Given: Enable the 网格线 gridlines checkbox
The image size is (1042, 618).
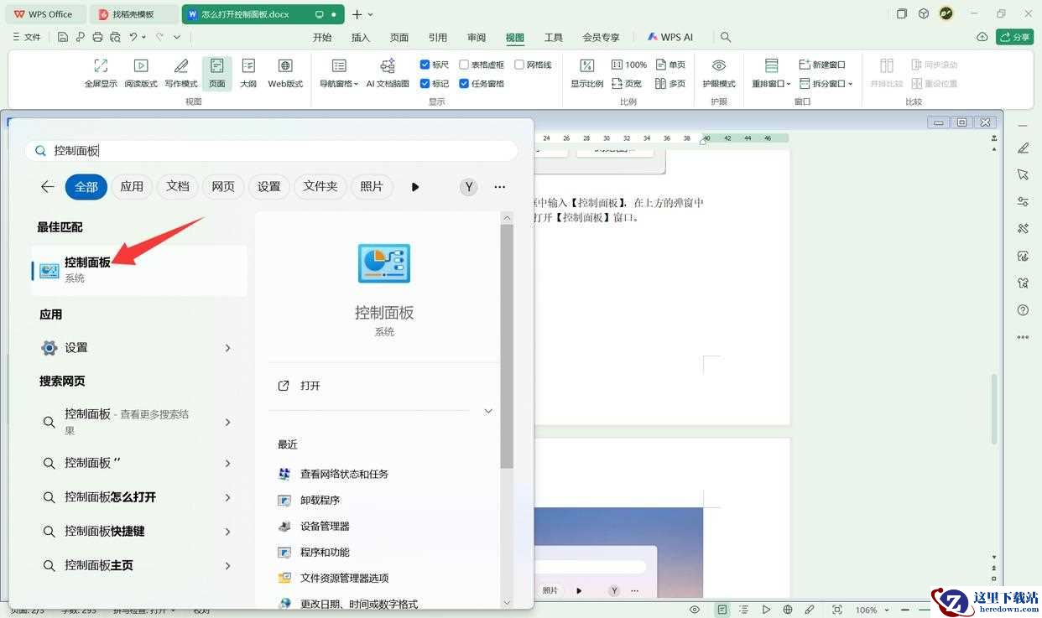Looking at the screenshot, I should (x=519, y=65).
